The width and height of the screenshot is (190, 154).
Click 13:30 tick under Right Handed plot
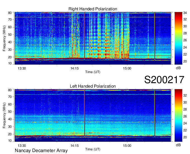(22, 68)
